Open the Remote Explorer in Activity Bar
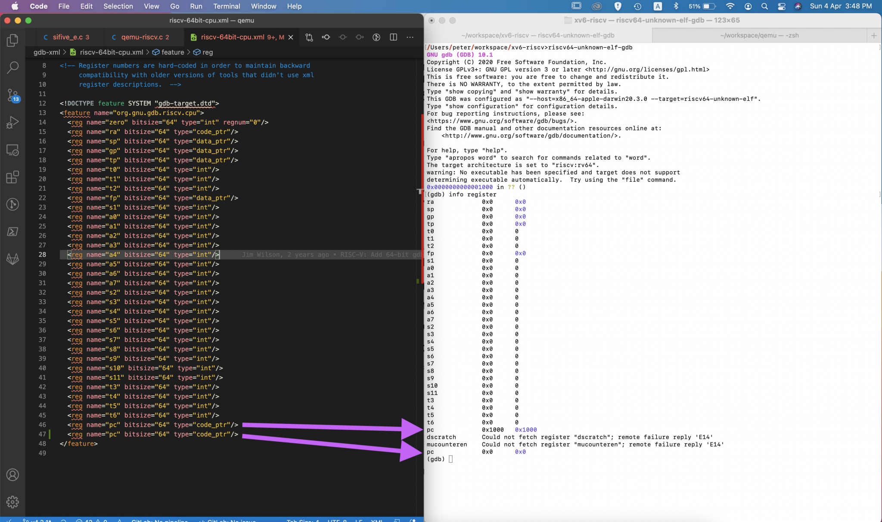The image size is (882, 522). [12, 150]
